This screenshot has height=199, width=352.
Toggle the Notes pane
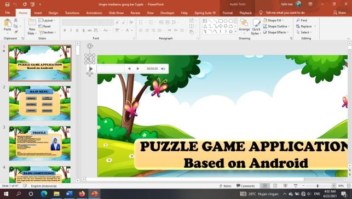[x=226, y=186]
